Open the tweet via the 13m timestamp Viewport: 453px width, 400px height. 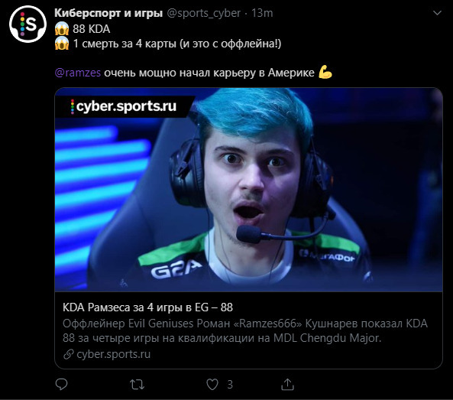point(262,13)
